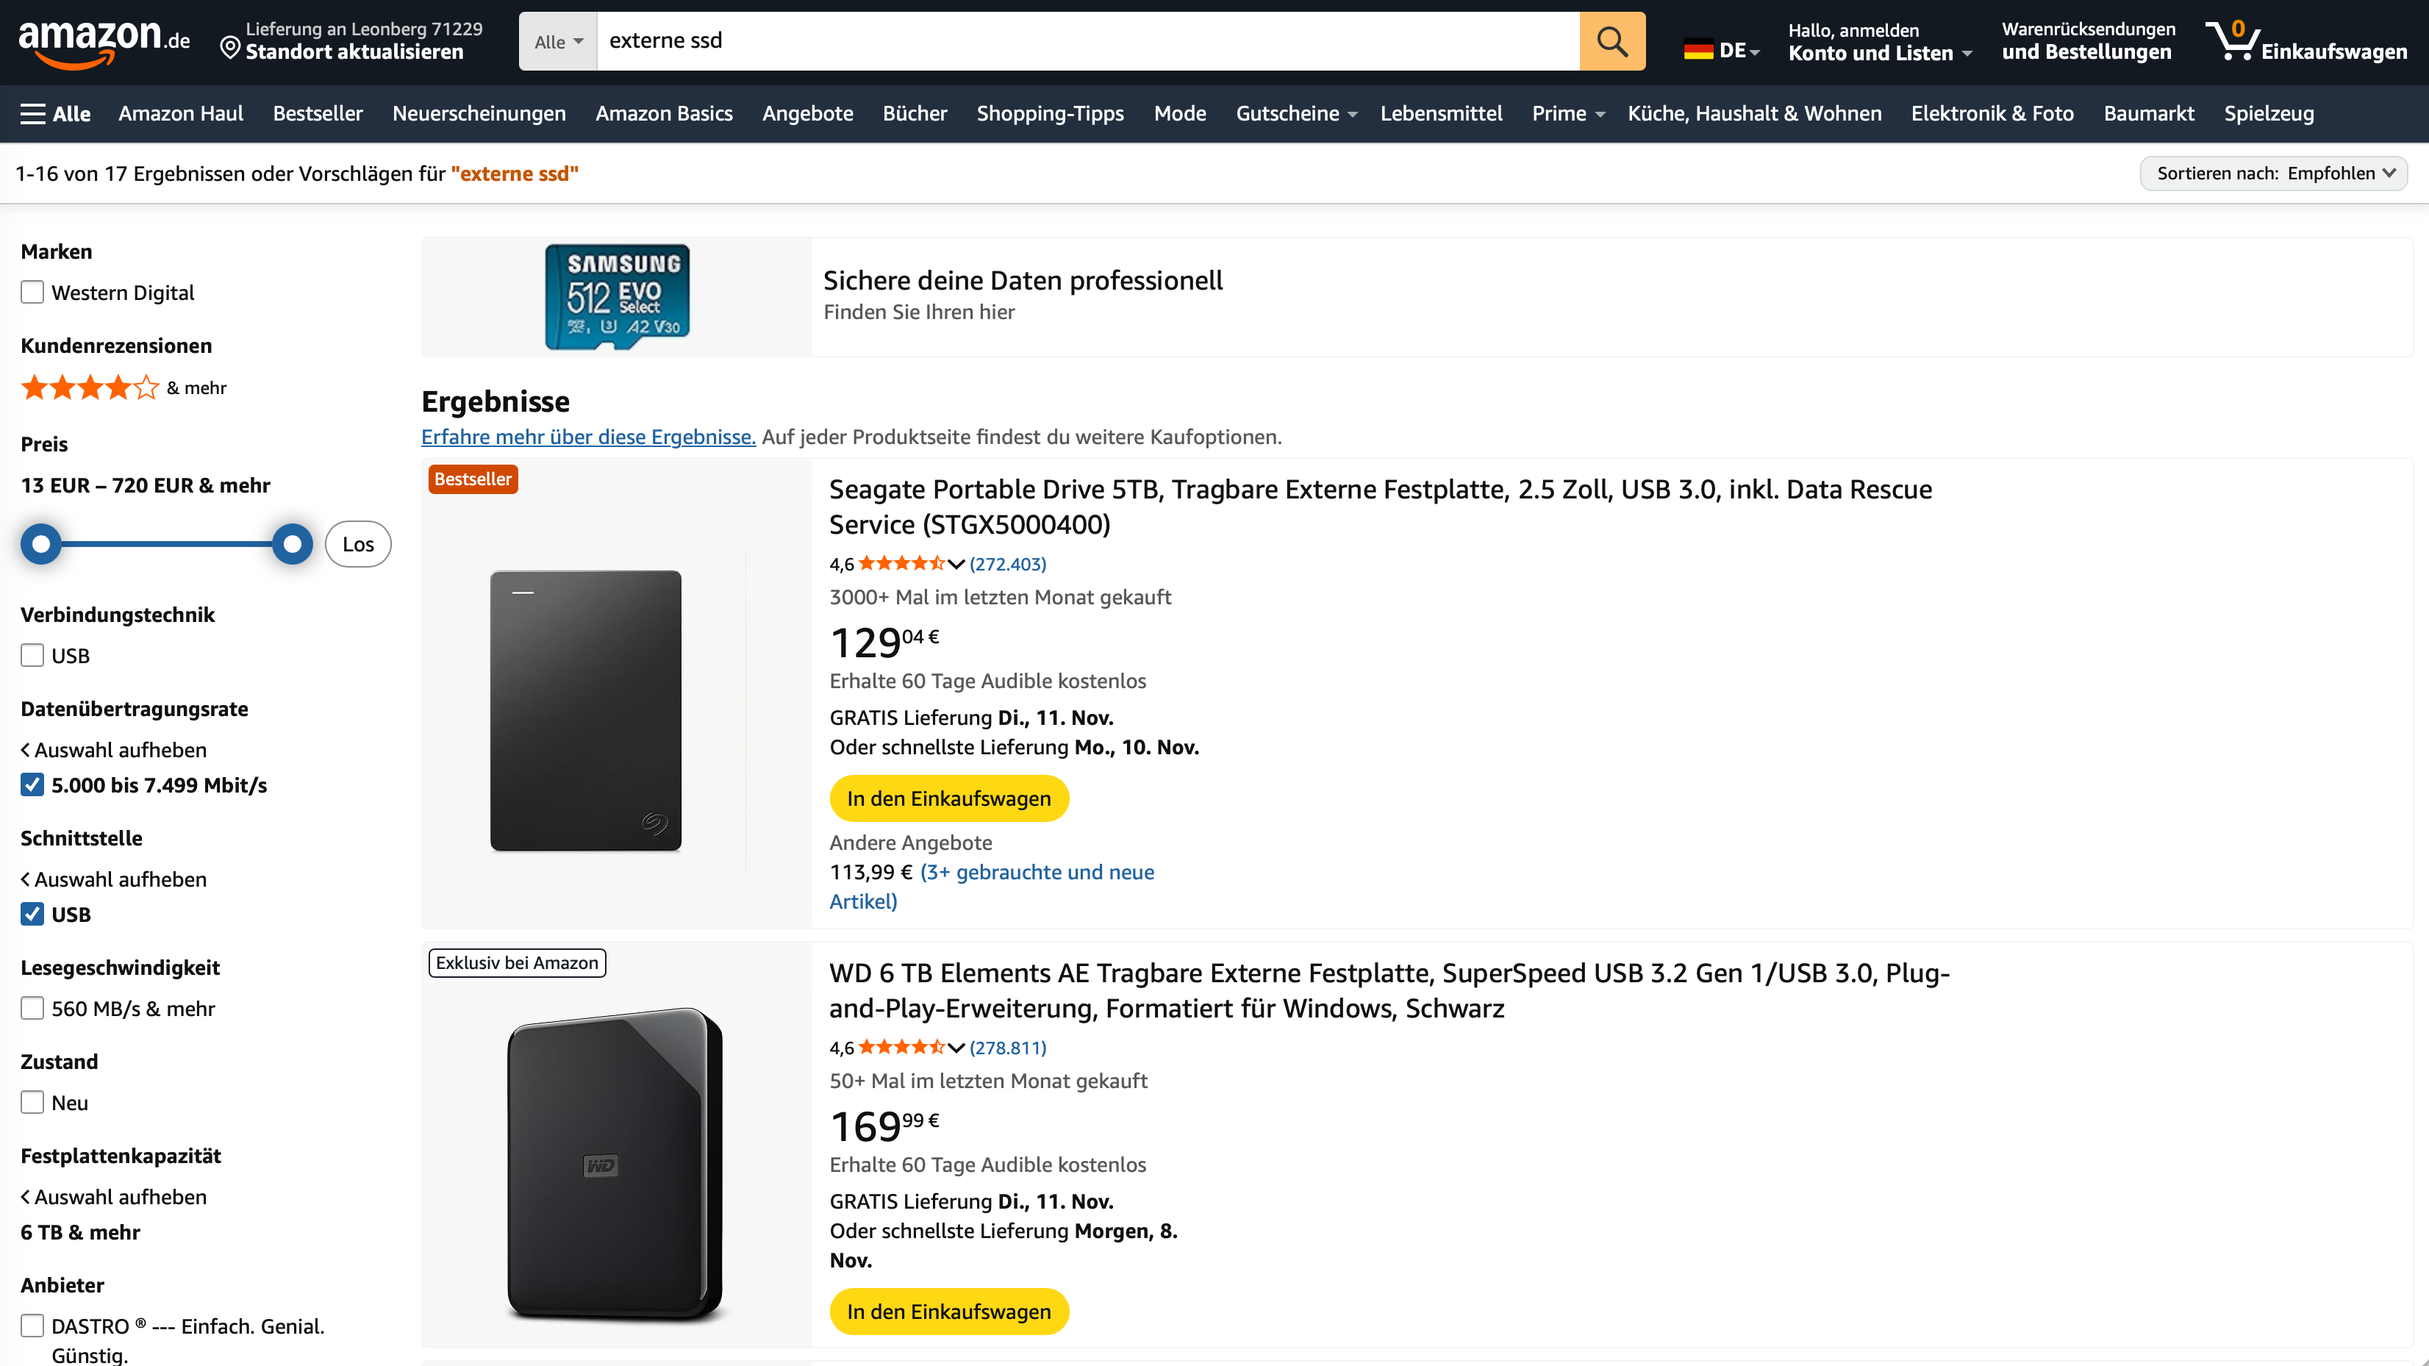Click the Amazon.de logo
This screenshot has width=2429, height=1366.
(x=104, y=43)
